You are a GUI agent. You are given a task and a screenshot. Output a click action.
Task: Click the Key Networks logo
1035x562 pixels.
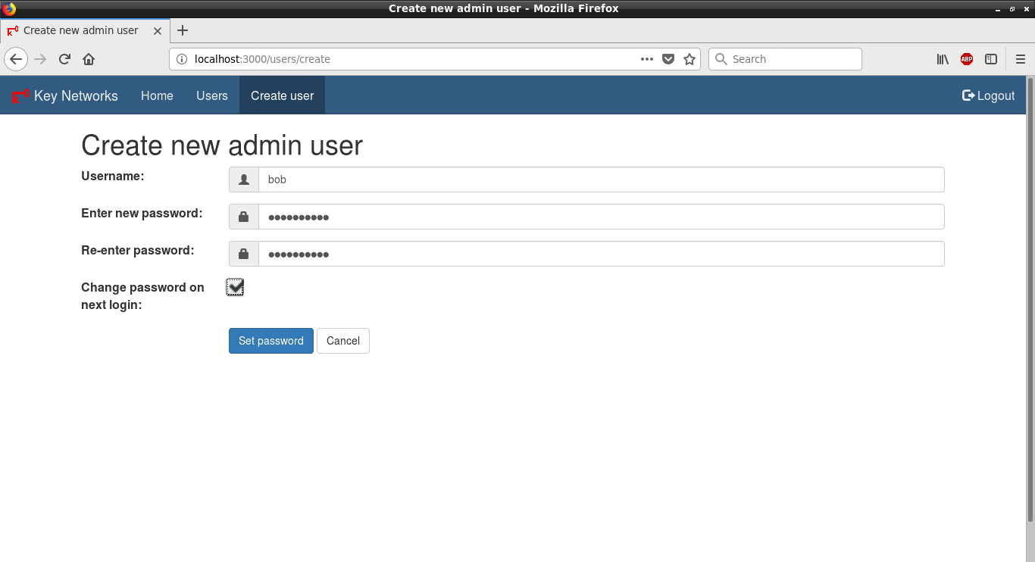pyautogui.click(x=64, y=95)
